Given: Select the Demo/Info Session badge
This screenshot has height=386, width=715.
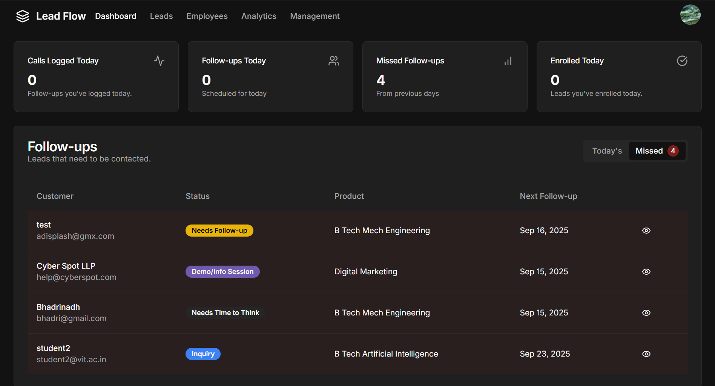Looking at the screenshot, I should 222,271.
